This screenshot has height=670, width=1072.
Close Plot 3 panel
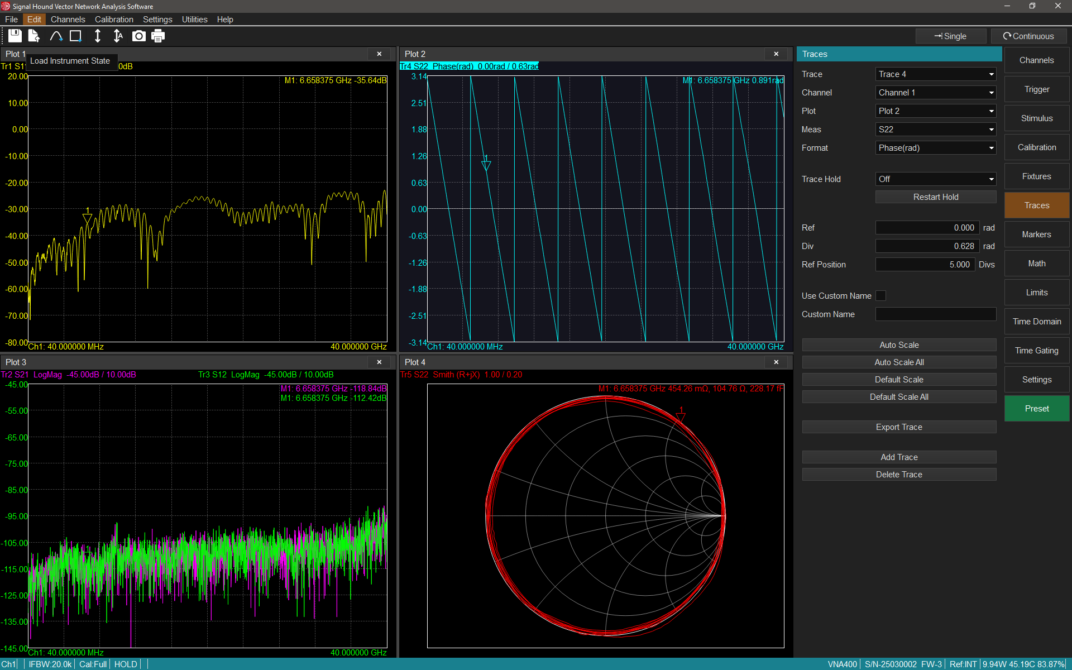click(x=380, y=362)
